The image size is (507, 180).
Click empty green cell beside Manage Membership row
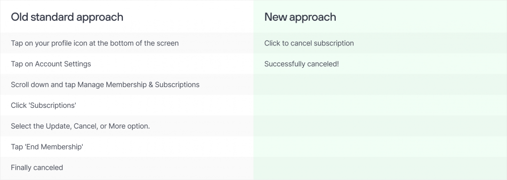pos(380,85)
